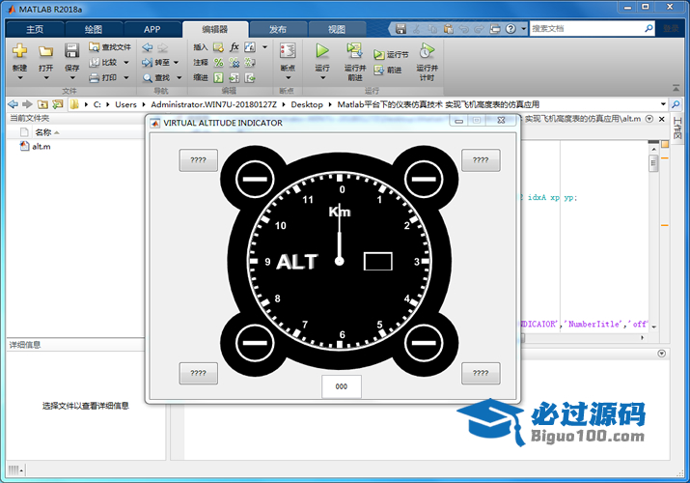Close the alt.m editor document
Screen dimensions: 690x483
click(x=661, y=119)
